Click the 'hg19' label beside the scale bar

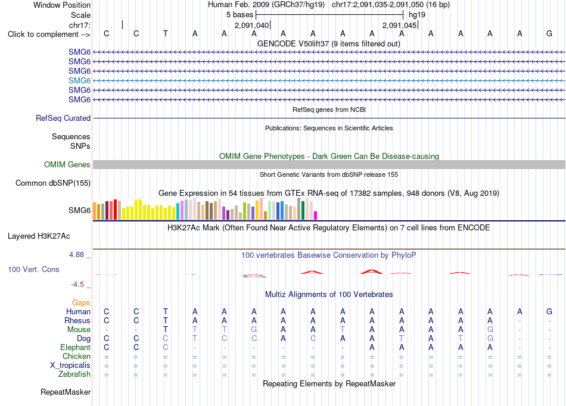pos(417,15)
